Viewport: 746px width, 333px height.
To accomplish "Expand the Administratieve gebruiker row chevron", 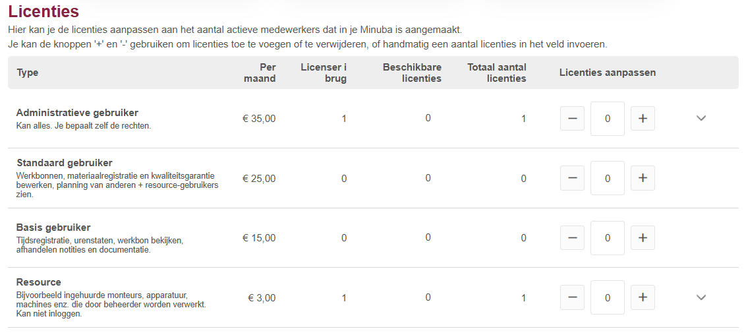I will click(701, 118).
